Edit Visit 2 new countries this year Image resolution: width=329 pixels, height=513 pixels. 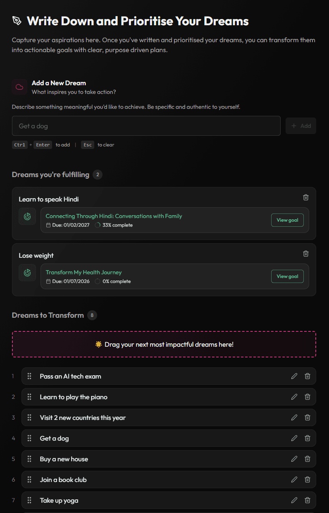(294, 417)
